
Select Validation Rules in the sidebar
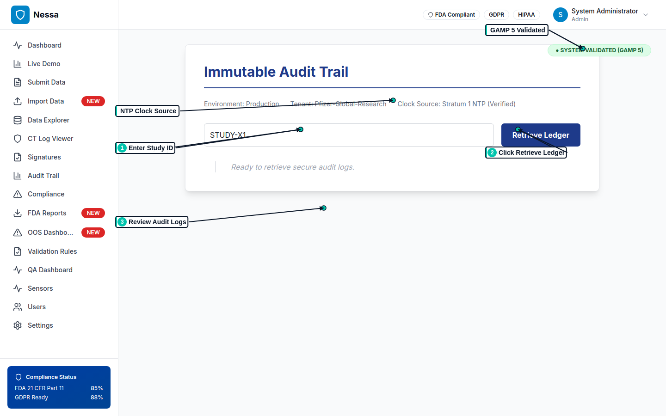pos(52,251)
